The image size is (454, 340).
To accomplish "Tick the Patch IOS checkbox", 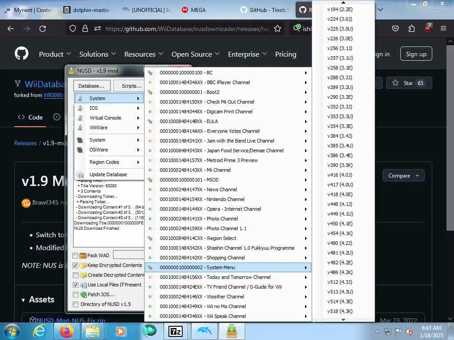I will click(x=75, y=294).
